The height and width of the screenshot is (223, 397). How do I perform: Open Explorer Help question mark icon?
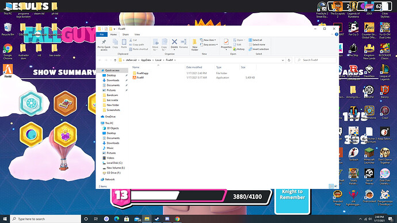tap(337, 34)
